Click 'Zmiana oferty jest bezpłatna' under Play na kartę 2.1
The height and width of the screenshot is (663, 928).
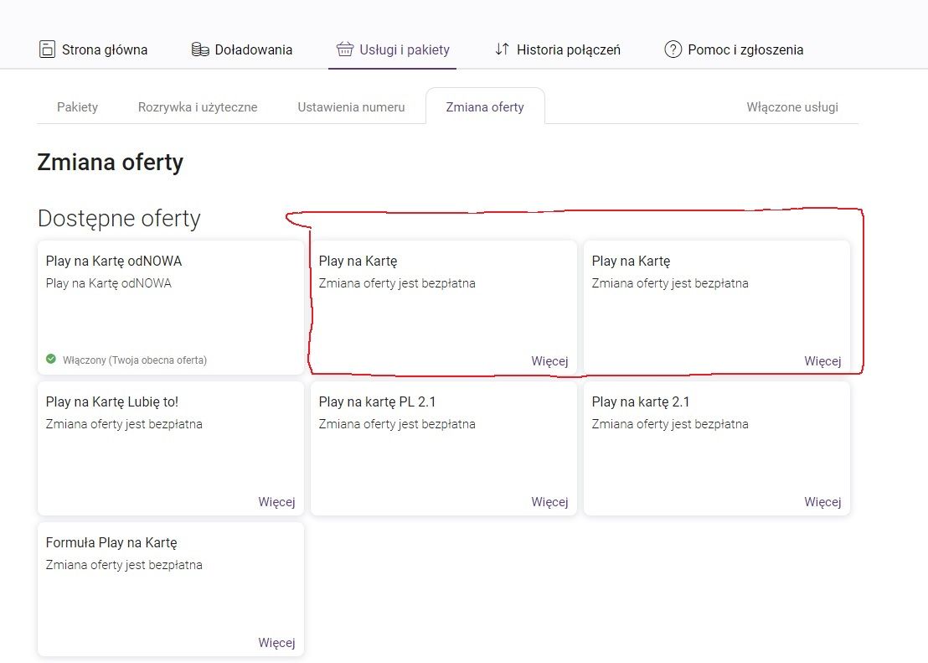click(670, 424)
